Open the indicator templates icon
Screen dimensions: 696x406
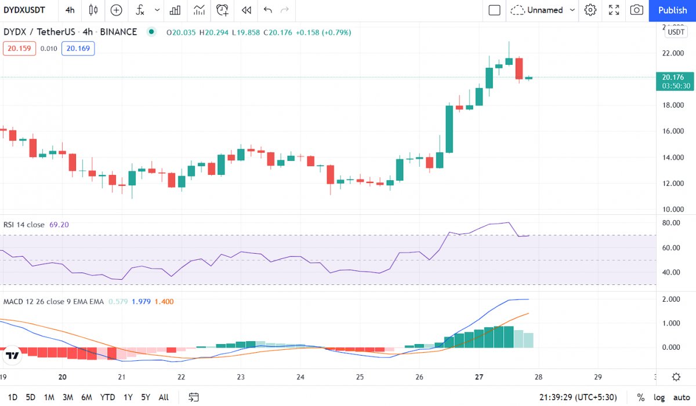pos(199,10)
